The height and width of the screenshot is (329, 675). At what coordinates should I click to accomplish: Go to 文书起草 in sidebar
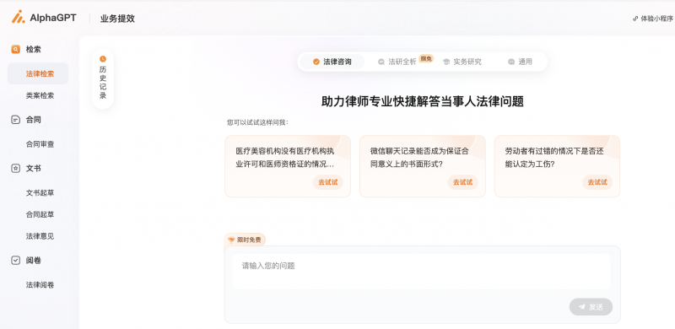[40, 193]
